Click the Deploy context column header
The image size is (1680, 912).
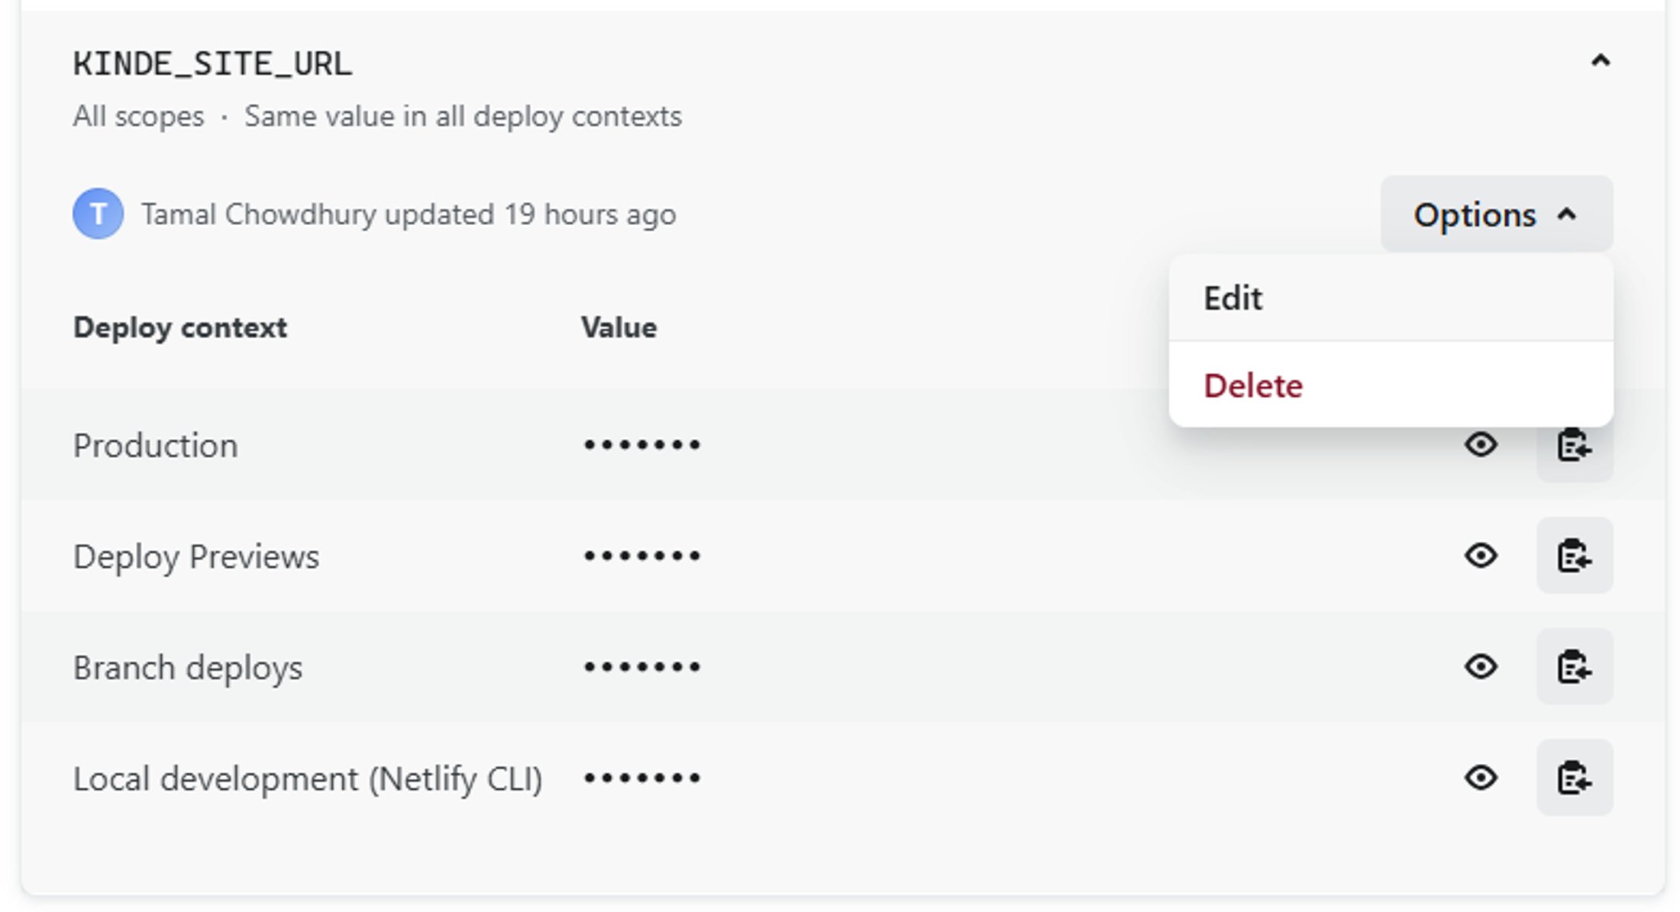180,328
